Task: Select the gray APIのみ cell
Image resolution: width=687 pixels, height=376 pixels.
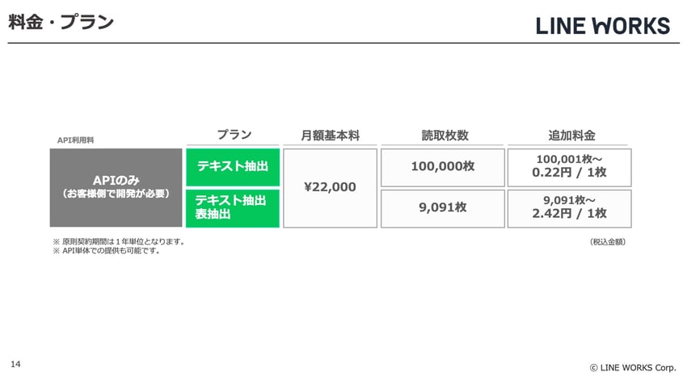Action: (x=116, y=187)
